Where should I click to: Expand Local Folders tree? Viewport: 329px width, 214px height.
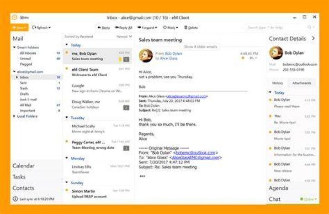coord(14,116)
